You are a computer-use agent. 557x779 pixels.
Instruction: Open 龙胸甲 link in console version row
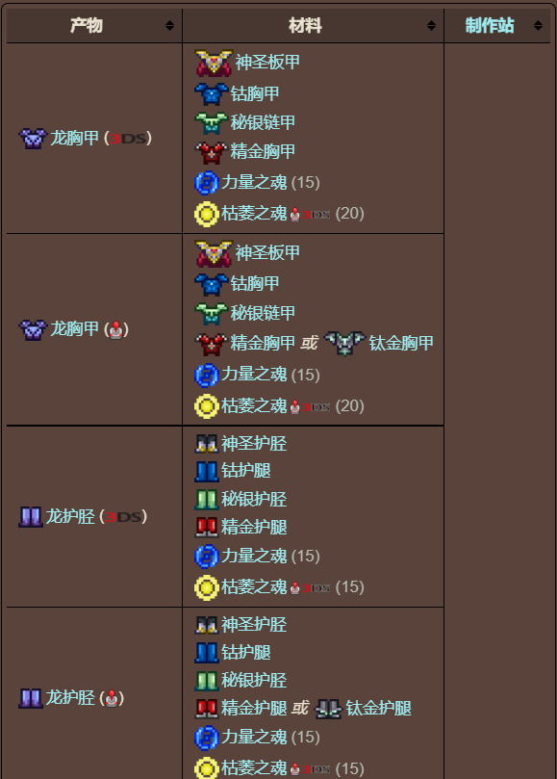point(74,329)
